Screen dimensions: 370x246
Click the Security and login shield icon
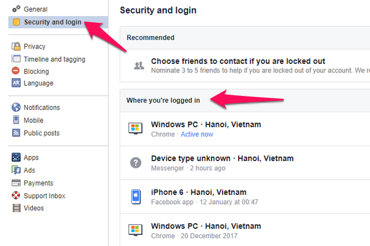16,22
